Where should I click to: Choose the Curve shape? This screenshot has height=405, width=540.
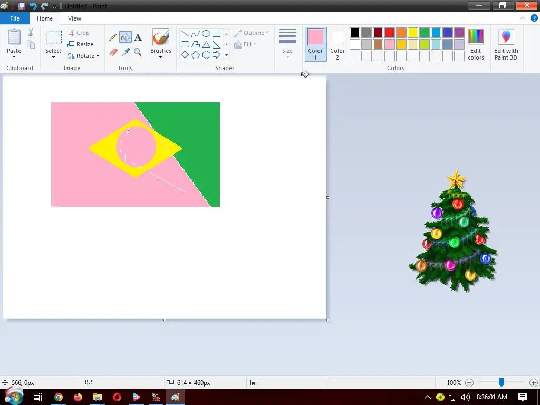pos(195,33)
